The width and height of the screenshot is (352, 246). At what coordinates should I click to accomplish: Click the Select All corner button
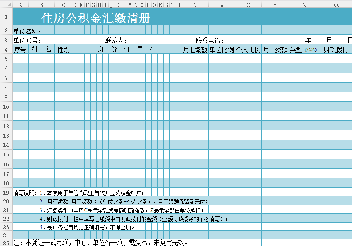coord(6,5)
